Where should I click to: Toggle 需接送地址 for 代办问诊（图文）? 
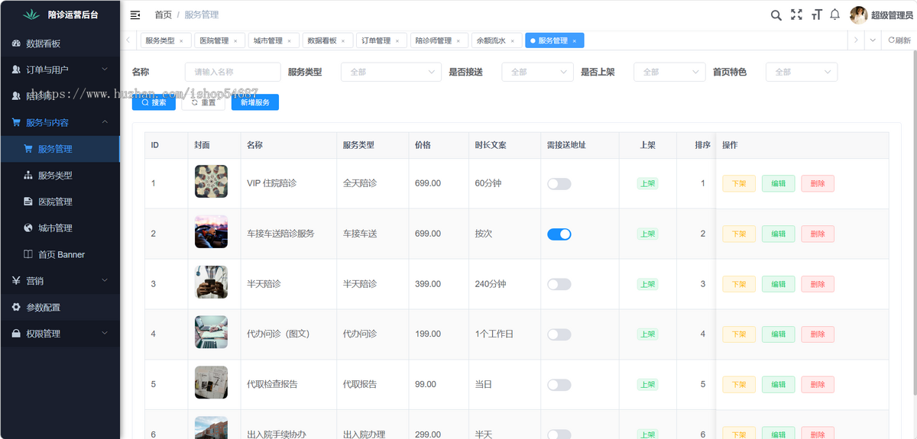[x=559, y=334]
